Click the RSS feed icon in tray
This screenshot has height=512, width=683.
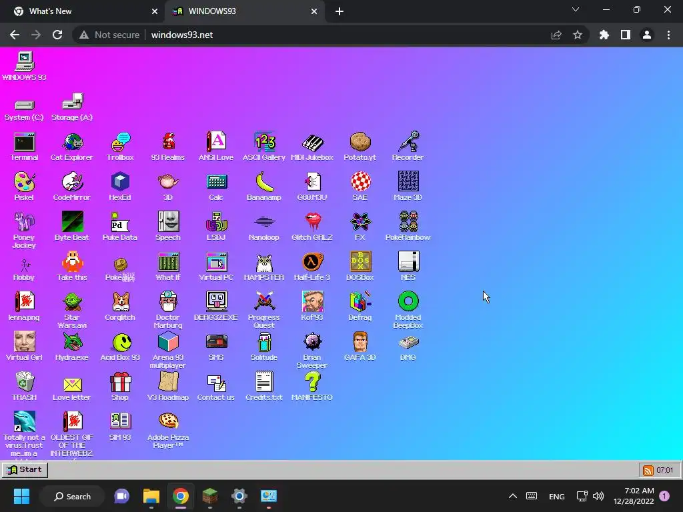point(648,470)
